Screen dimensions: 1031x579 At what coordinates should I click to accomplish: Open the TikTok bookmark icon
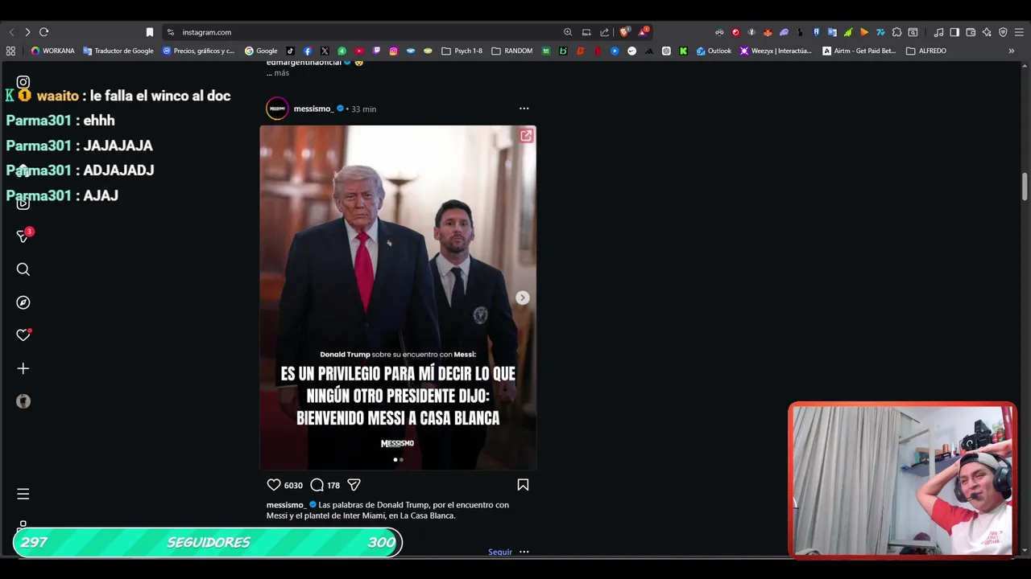(290, 51)
